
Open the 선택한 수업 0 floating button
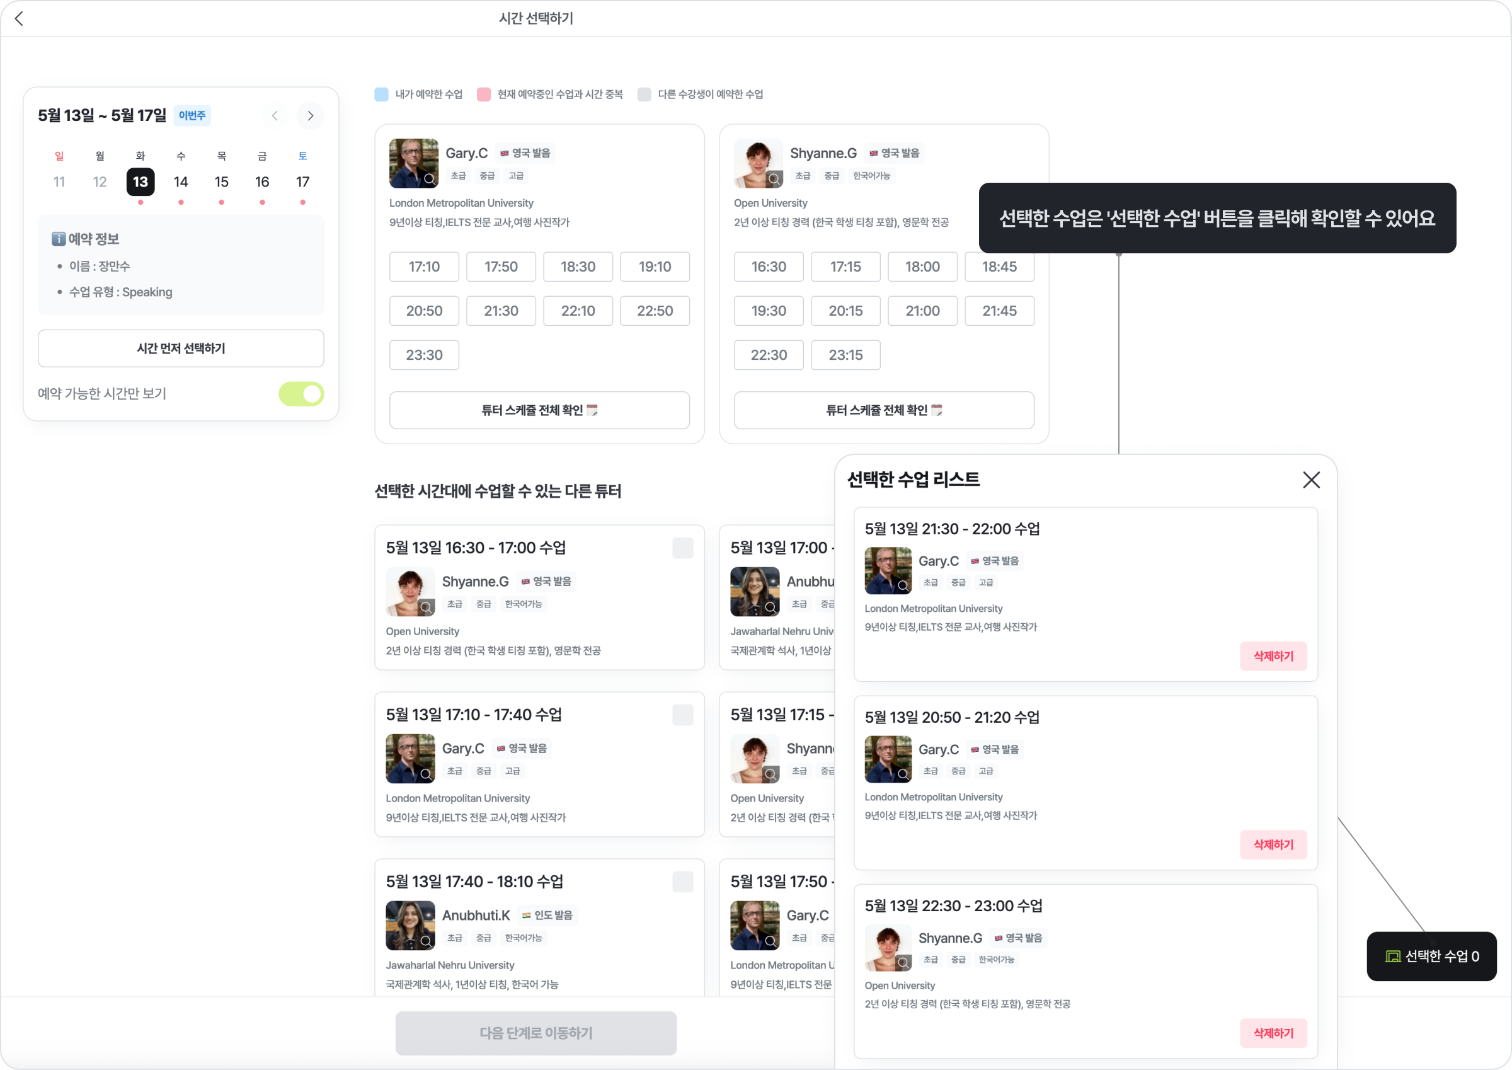tap(1431, 956)
